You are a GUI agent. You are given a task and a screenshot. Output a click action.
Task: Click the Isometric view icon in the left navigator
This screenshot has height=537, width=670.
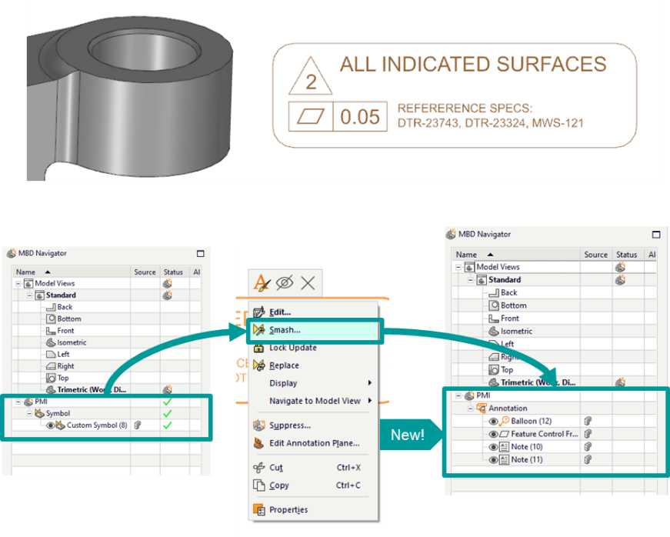50,342
